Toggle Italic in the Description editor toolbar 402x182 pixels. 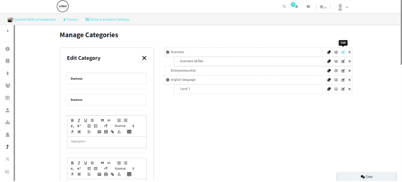click(x=79, y=120)
